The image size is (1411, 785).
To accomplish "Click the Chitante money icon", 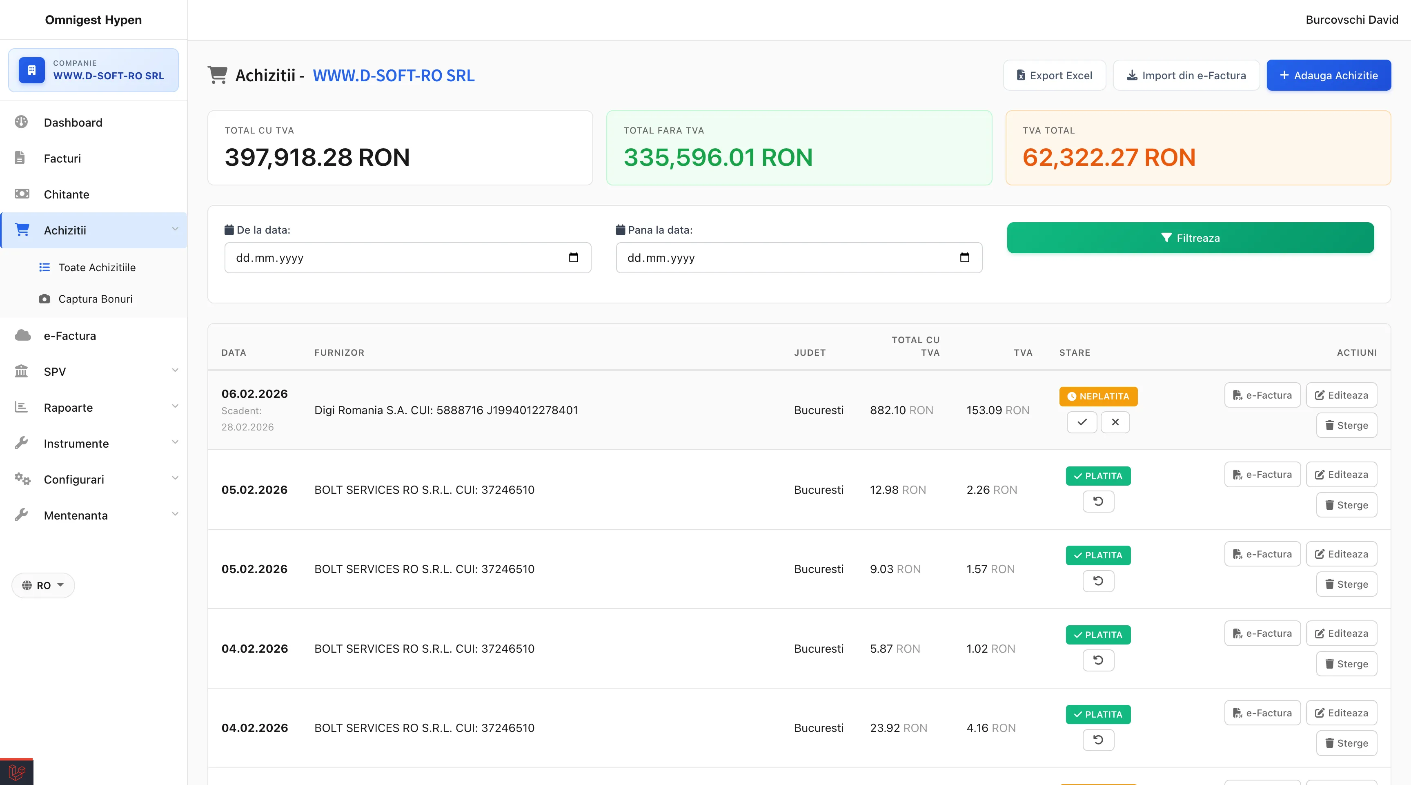I will point(21,194).
